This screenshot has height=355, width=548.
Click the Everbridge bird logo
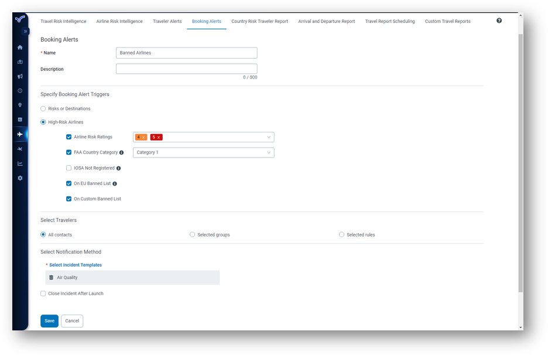20,19
